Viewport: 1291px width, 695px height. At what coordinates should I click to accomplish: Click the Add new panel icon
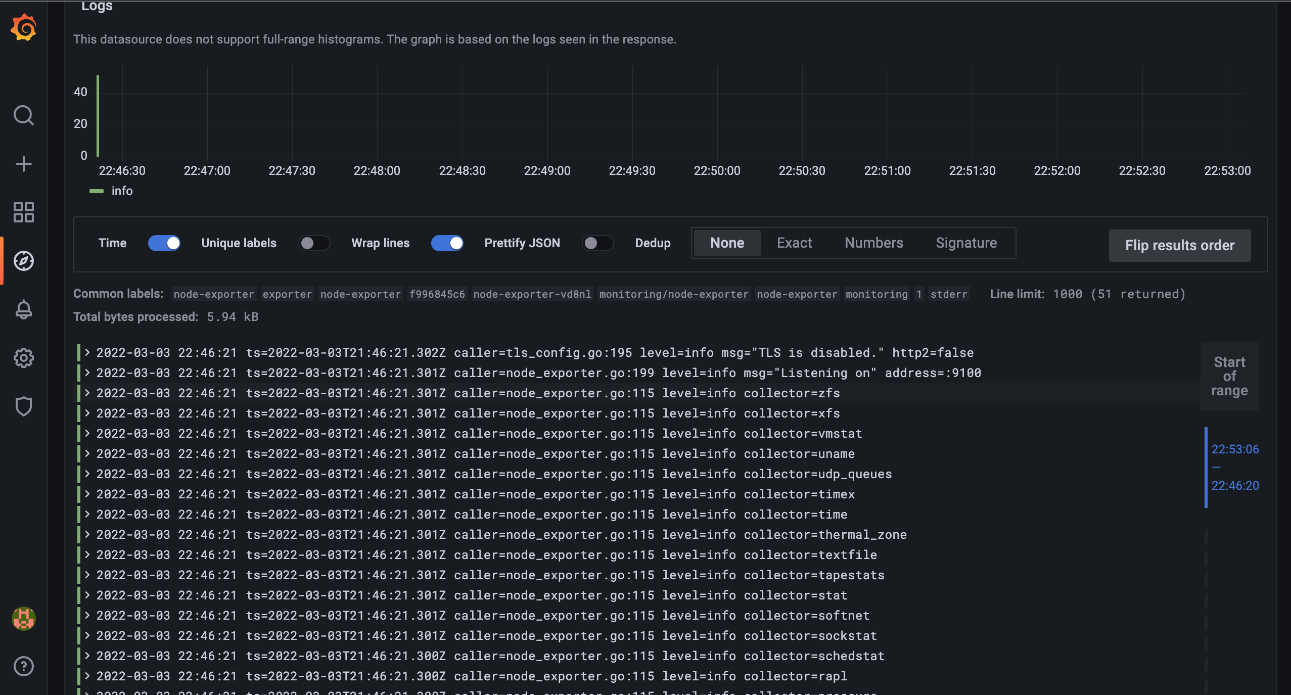pos(23,163)
